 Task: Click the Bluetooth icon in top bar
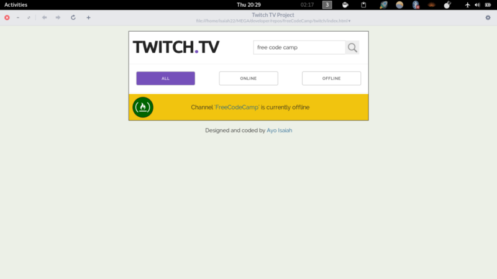point(416,5)
